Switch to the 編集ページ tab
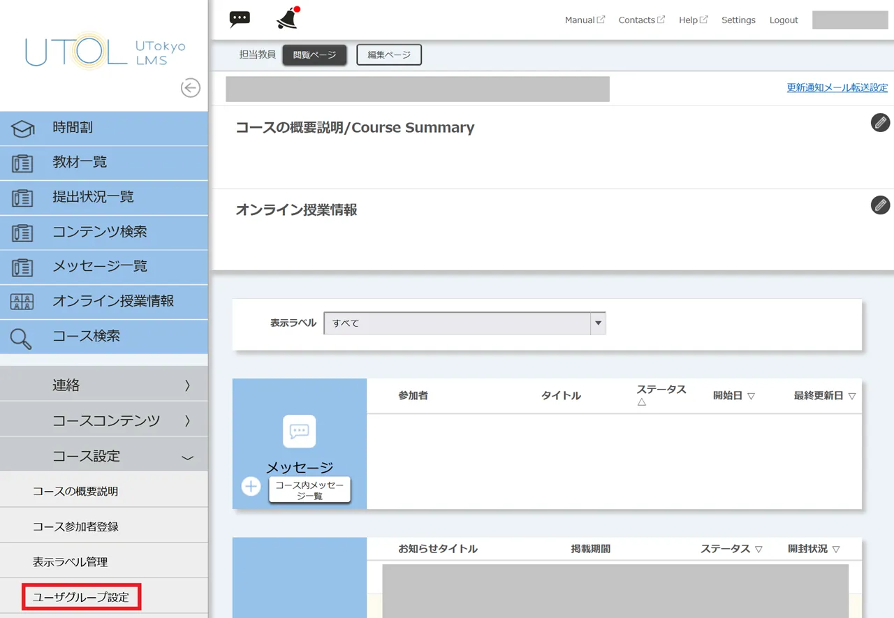 click(389, 55)
